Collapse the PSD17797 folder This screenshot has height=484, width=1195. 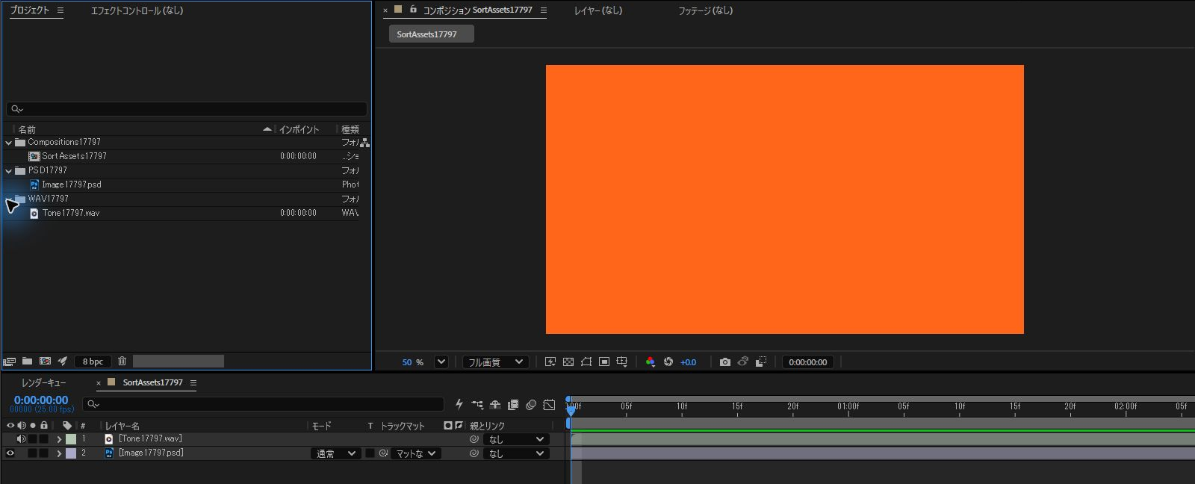(x=9, y=171)
